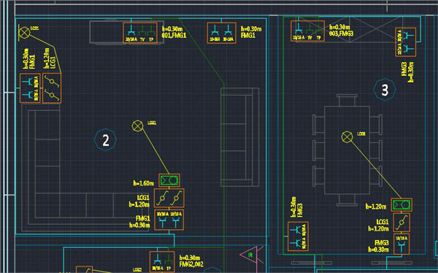Click the double socket block at room 3's bottom left
This screenshot has height=273, width=438.
pos(298,237)
